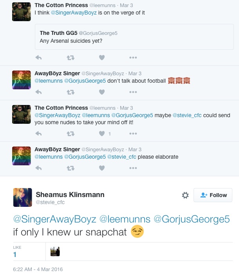The image size is (239, 275).
Task: Reply to the first Cotton Princess tweet
Action: (x=38, y=58)
